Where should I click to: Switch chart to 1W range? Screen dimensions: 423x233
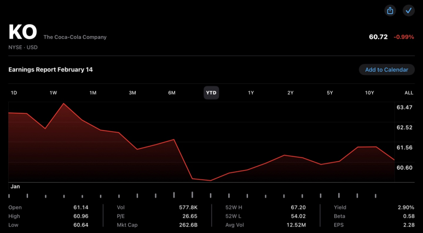click(x=53, y=93)
